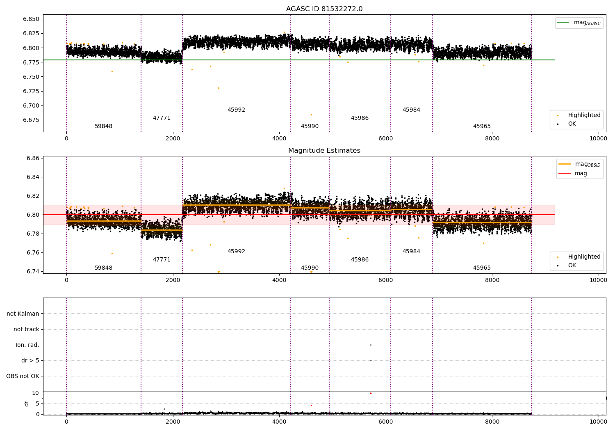Click obsid label 45990 in Magnitude Estimates plot

310,268
